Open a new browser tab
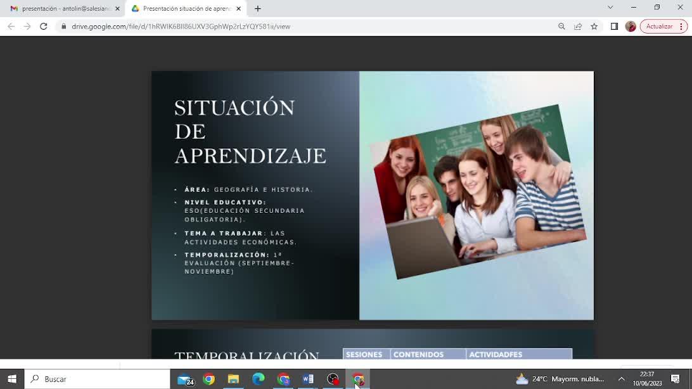The width and height of the screenshot is (692, 389). pyautogui.click(x=257, y=9)
